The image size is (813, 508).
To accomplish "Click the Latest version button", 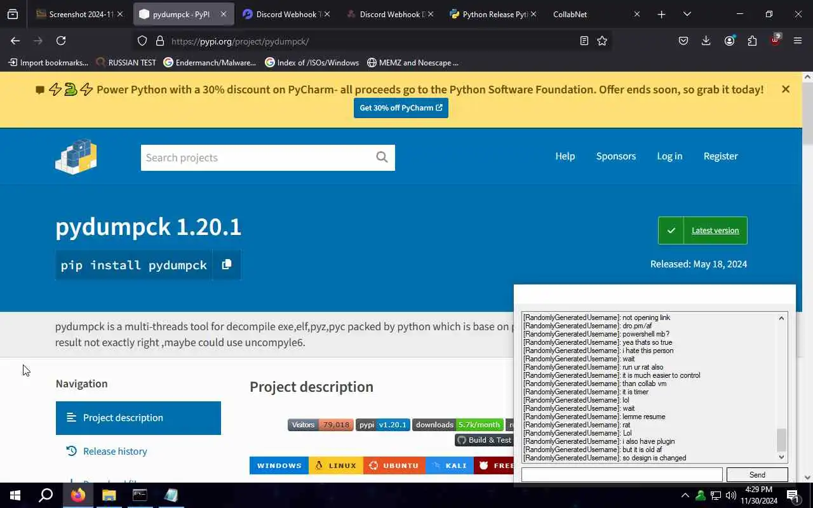I will [x=702, y=231].
